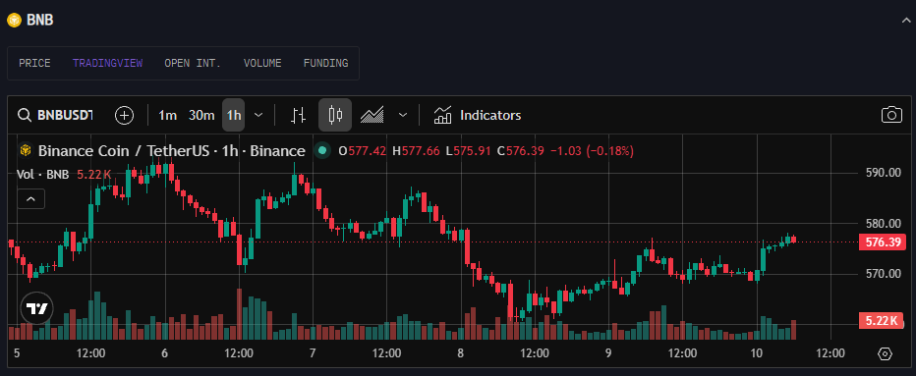Switch to the PRICE tab
916x376 pixels.
pos(34,63)
